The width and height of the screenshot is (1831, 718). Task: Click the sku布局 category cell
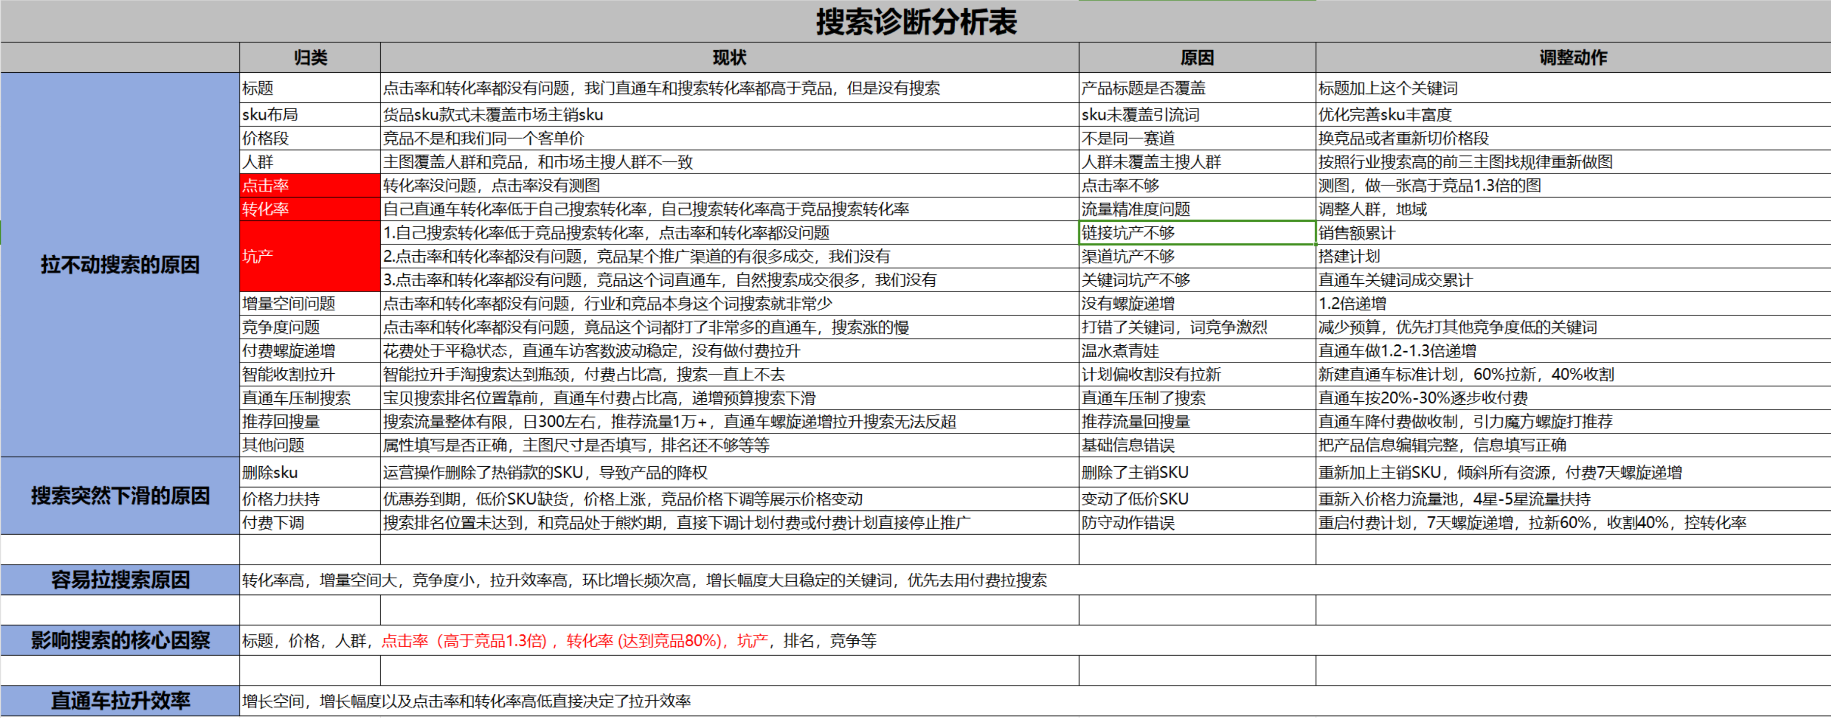point(310,115)
